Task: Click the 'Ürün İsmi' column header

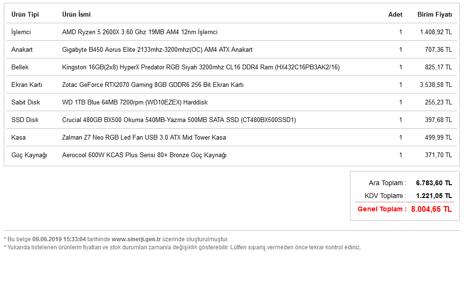Action: (x=76, y=15)
